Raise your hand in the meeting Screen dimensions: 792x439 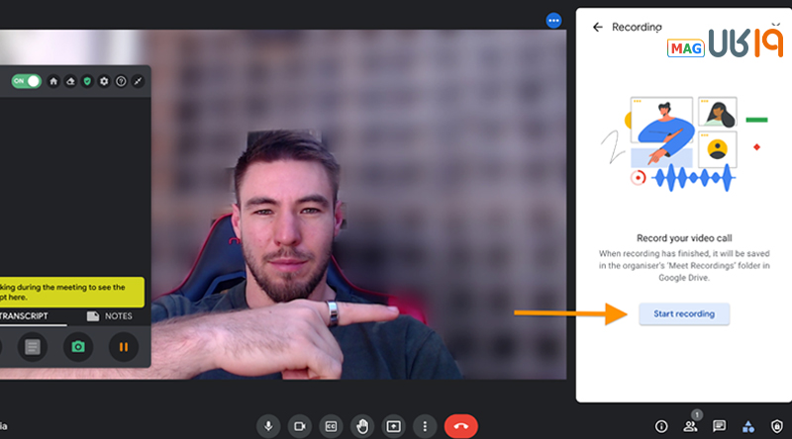pos(362,426)
